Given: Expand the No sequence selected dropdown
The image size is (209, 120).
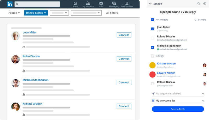Looking at the screenshot, I should pos(178,94).
